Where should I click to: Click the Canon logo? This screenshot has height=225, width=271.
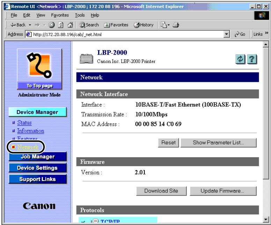39,206
